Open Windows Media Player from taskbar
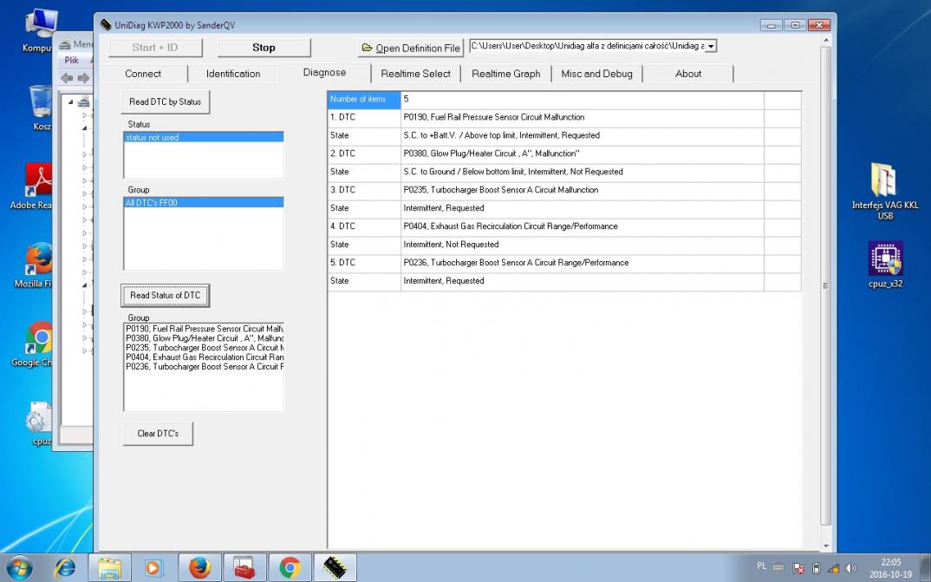Image resolution: width=931 pixels, height=582 pixels. pos(153,568)
